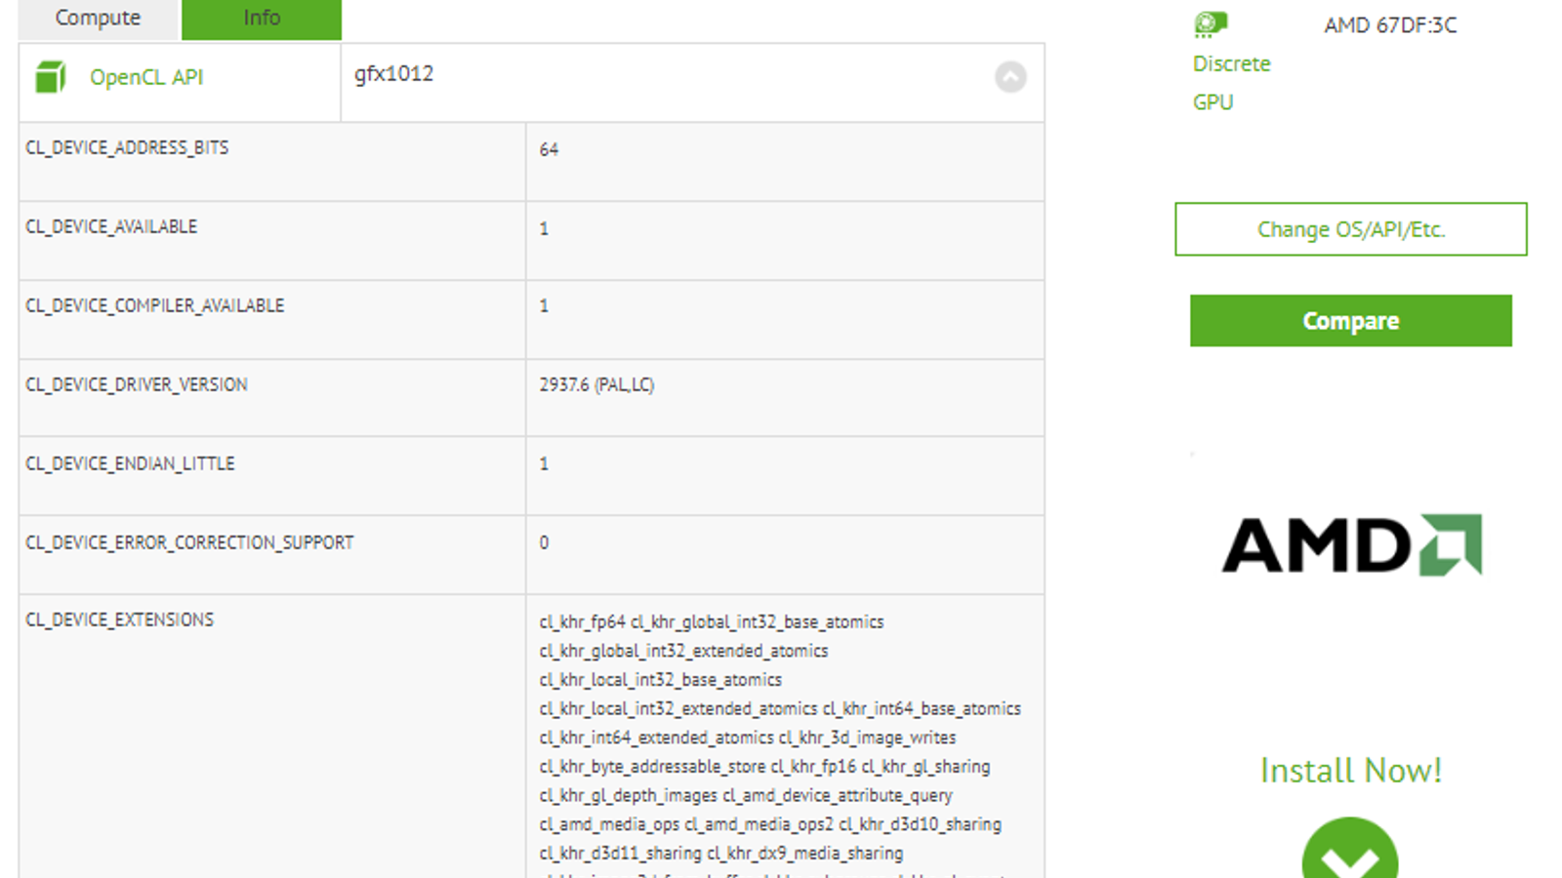Click the driver version value 2937.6 (PAL,LC)

596,385
